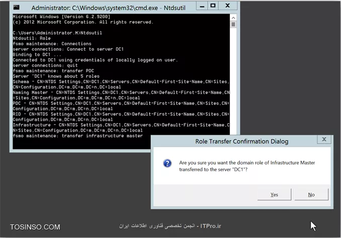The width and height of the screenshot is (341, 238).
Task: Click the 2012 Microsoft Corporation copyright line
Action: click(83, 22)
